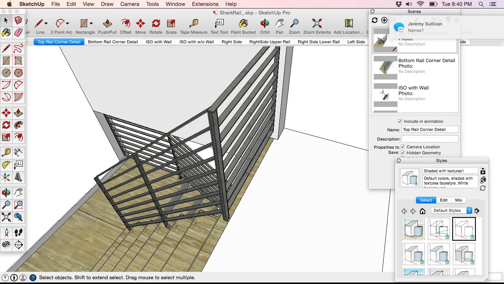Image resolution: width=504 pixels, height=284 pixels.
Task: Click the Add Location toolbar button
Action: (348, 27)
